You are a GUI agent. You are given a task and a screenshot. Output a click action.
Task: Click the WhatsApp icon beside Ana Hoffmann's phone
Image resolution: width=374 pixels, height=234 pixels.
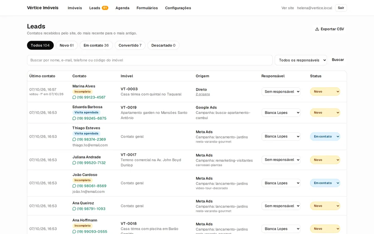(x=74, y=232)
